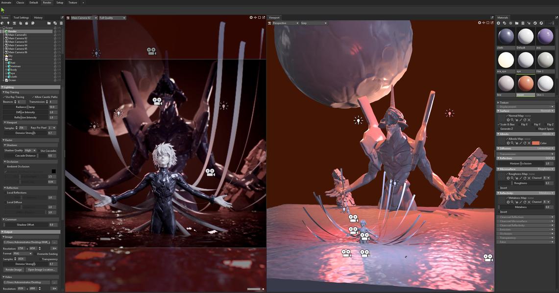Collapse the Lighting section

(x=30, y=87)
